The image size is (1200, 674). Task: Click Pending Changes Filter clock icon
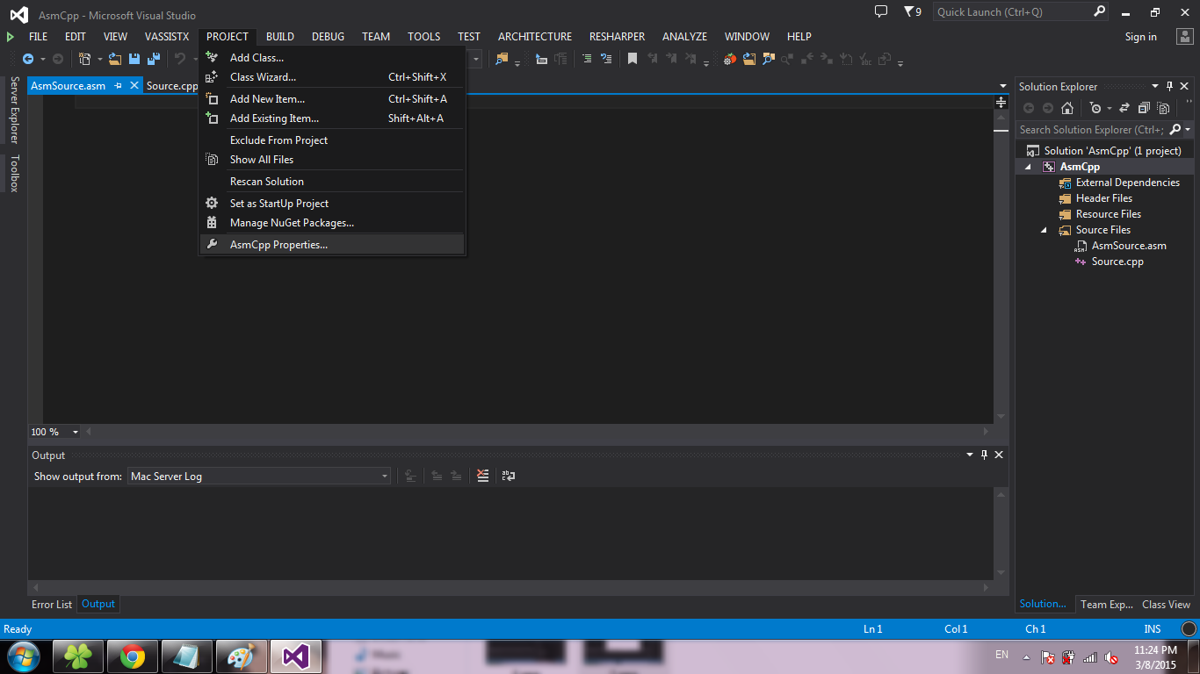[x=1095, y=108]
